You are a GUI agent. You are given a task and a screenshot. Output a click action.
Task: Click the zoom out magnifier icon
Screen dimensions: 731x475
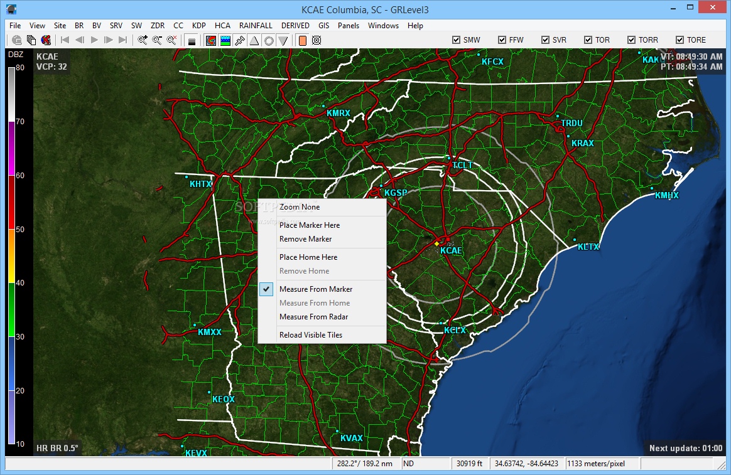coord(157,40)
